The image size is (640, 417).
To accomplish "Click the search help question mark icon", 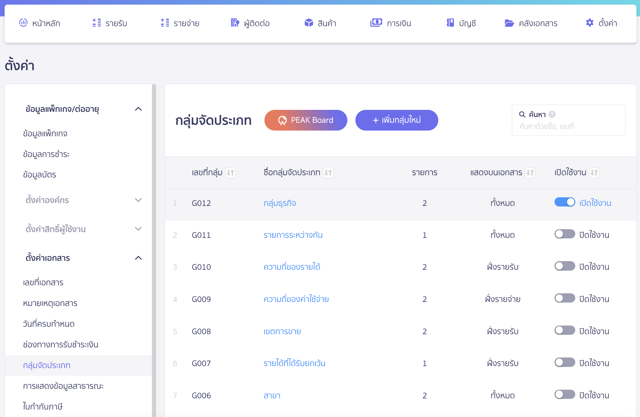I will pyautogui.click(x=552, y=114).
